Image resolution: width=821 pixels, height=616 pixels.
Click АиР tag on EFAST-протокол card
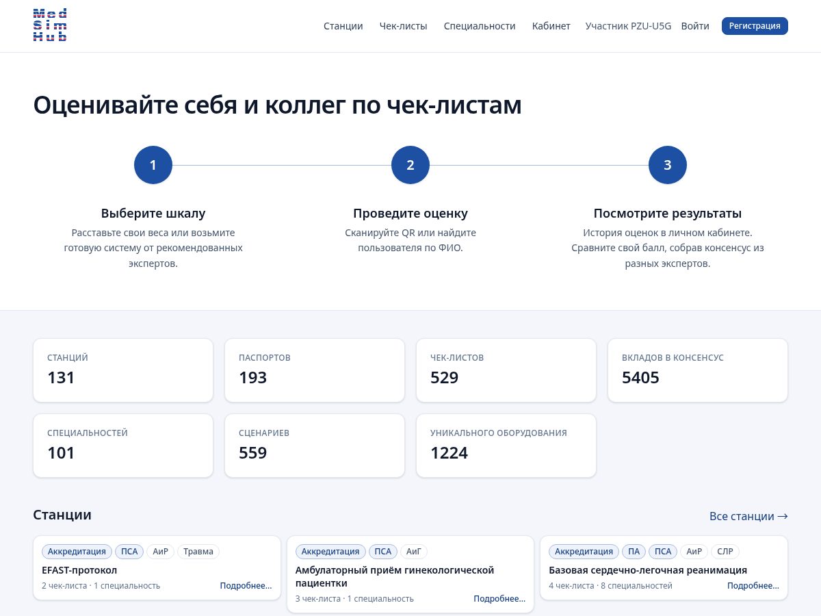coord(161,551)
